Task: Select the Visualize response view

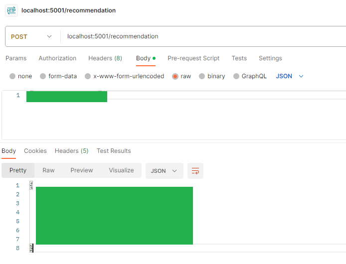Action: pos(121,170)
